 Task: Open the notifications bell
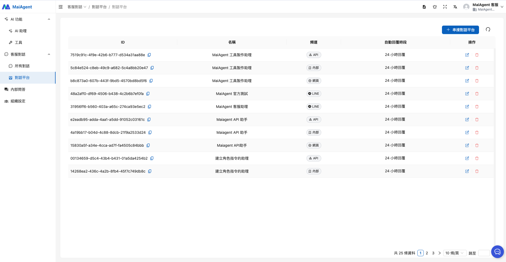click(x=435, y=7)
